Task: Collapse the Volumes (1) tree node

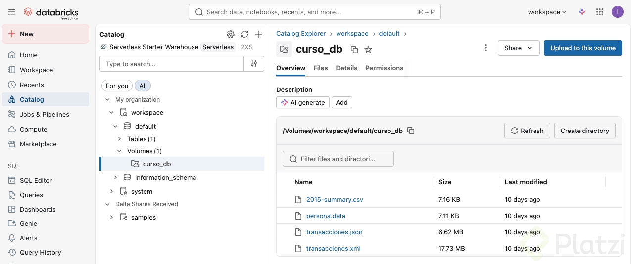Action: [x=119, y=151]
